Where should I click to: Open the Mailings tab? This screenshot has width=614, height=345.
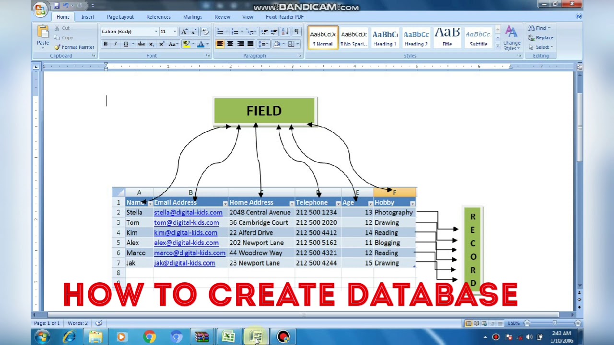pos(192,17)
